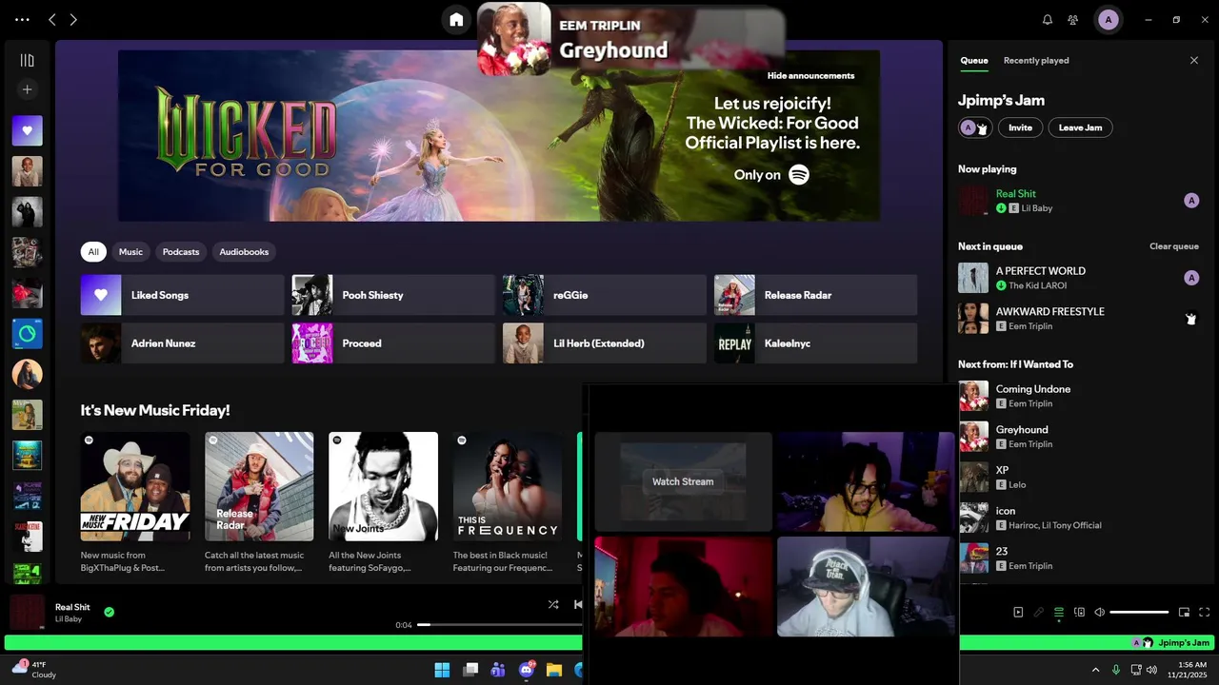Create a new playlist with the plus icon
This screenshot has height=685, width=1219.
click(x=27, y=89)
